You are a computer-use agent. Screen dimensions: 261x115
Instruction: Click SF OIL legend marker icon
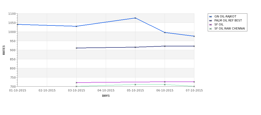click(x=211, y=25)
